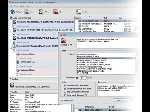Viewport: 150px width, 112px height.
Task: Select the Wipe toolbar icon
Action: (42, 12)
